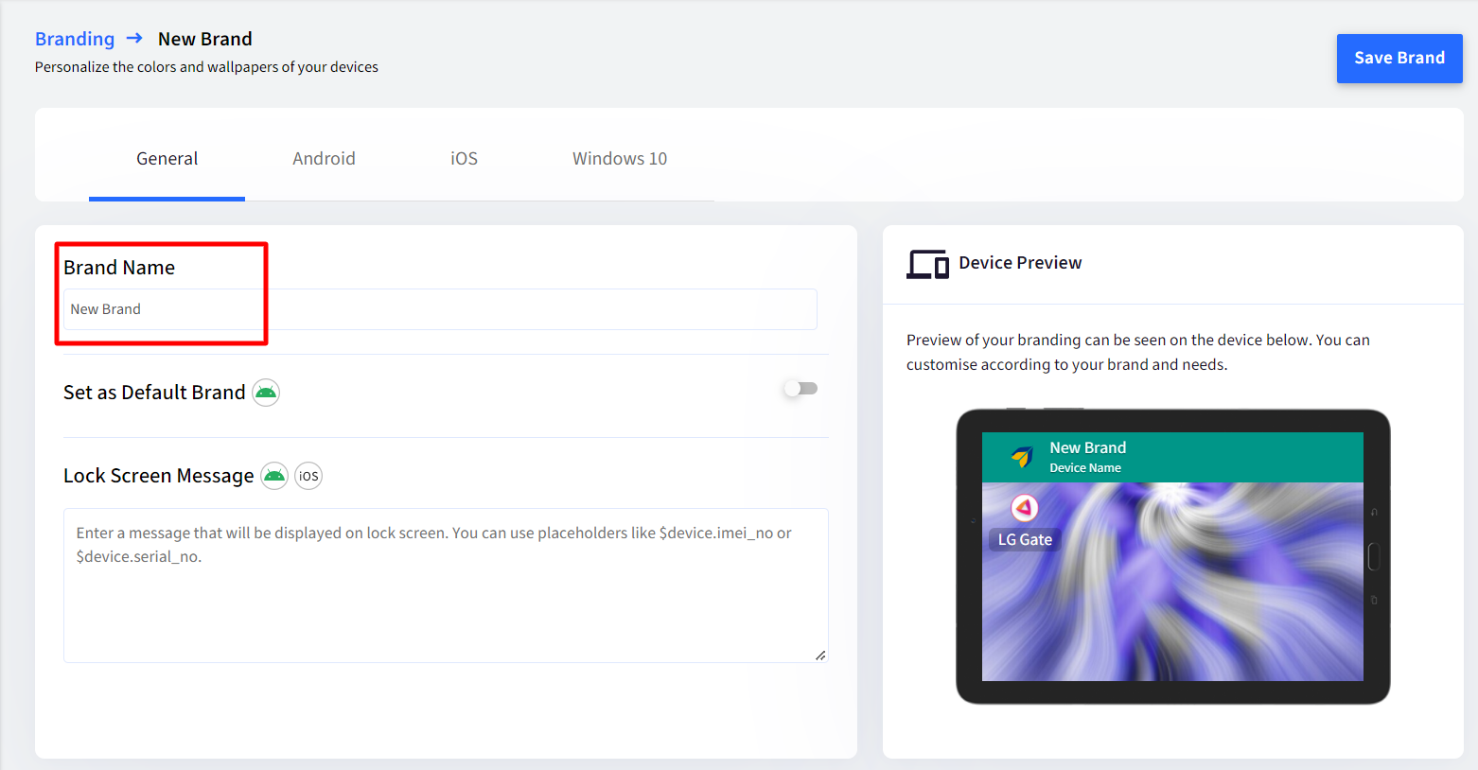Click the Device Preview devices icon
Viewport: 1478px width, 770px height.
927,264
